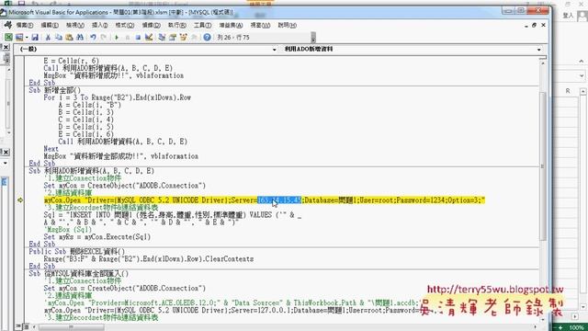Open the Insert UserForm dropdown arrow
588x331 pixels.
[x=27, y=37]
